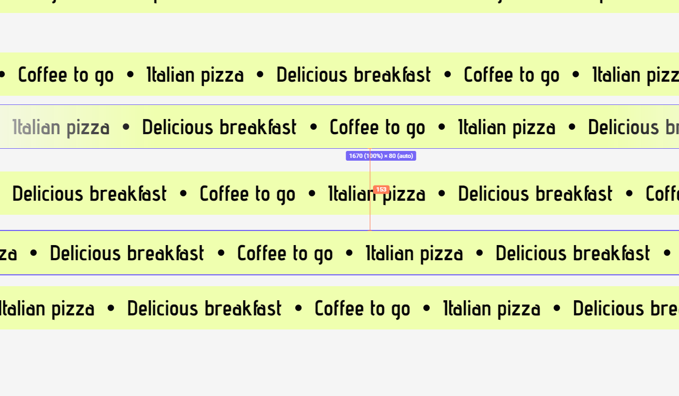This screenshot has width=679, height=396.
Task: Click "Coffee to go" in the 153-badge ticker row
Action: pos(248,194)
